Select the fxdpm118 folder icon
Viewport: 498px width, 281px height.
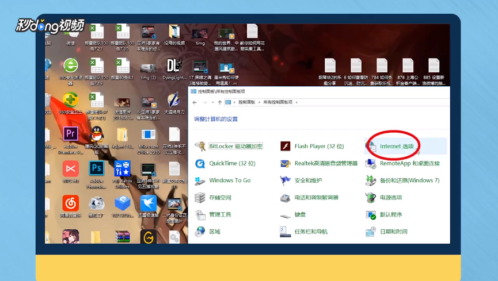(122, 138)
